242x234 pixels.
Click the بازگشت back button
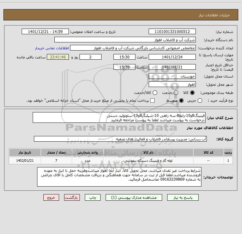(x=72, y=198)
